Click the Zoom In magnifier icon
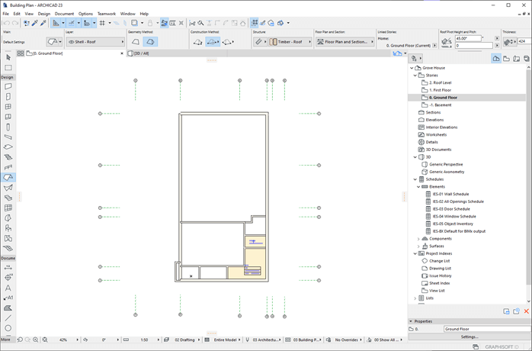Screen dimensions: 532x351 [x=35, y=340]
